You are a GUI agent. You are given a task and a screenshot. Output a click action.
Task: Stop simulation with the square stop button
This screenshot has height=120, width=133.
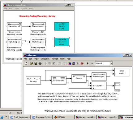pos(92,63)
